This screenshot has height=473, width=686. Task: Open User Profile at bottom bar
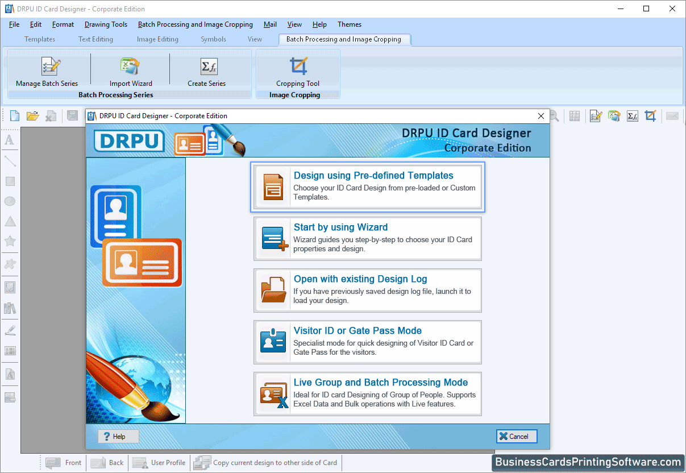pos(159,463)
